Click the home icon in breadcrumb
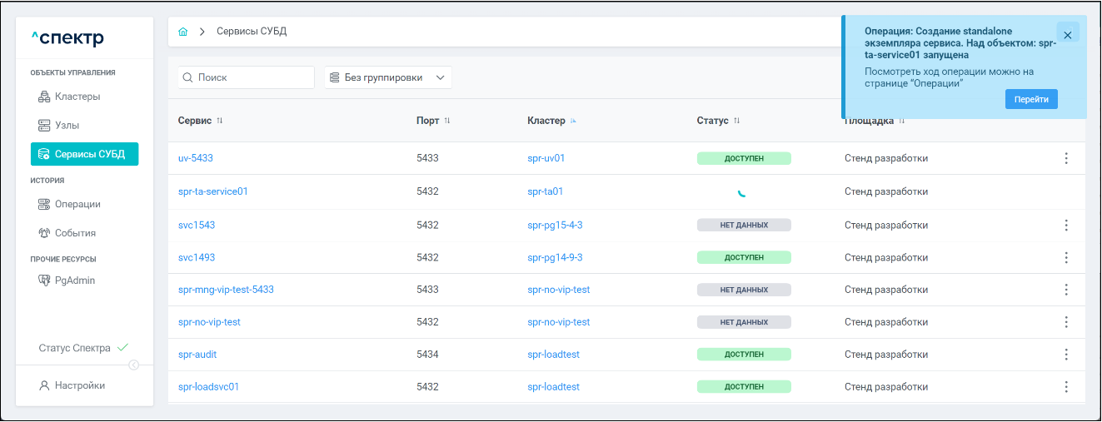1102x422 pixels. point(183,32)
